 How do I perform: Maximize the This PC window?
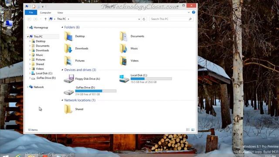(x=184, y=6)
